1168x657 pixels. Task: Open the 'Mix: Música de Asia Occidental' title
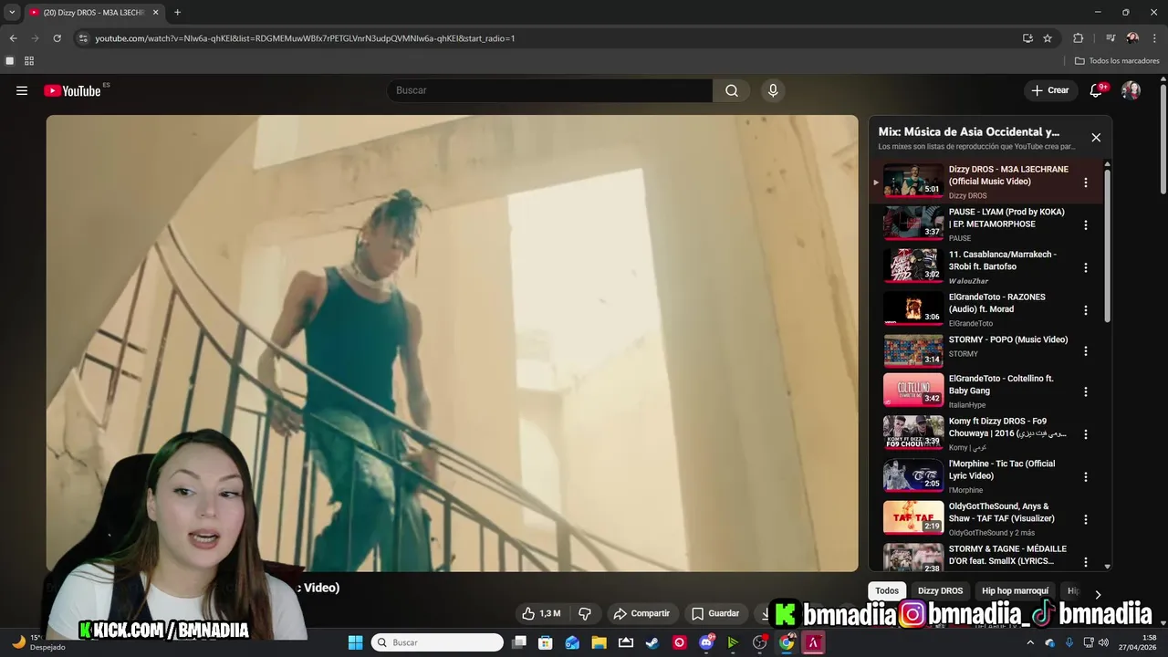coord(968,131)
